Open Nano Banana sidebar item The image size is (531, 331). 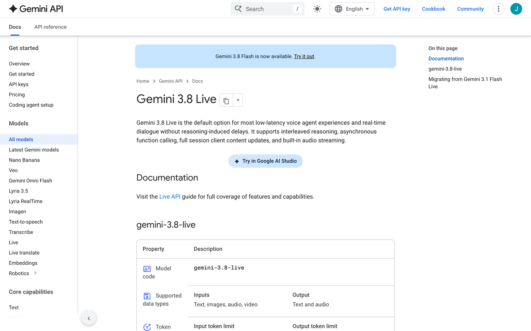pos(24,160)
